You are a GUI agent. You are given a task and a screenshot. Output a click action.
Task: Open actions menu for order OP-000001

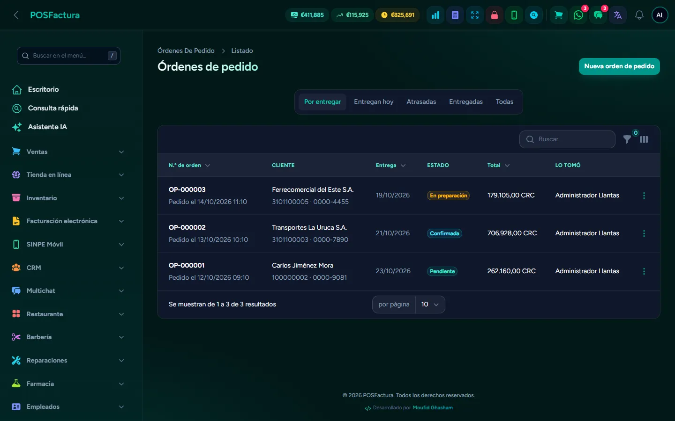pos(644,271)
